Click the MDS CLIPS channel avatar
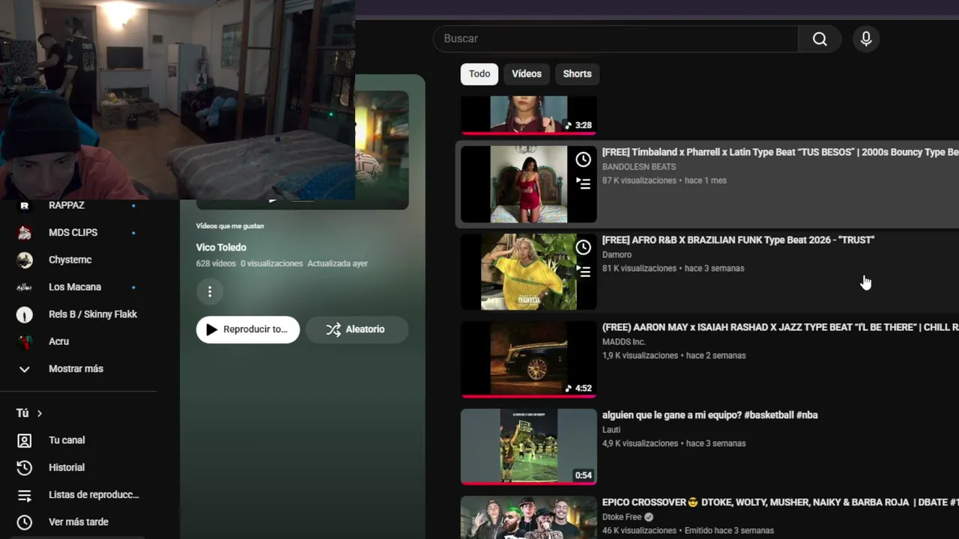Image resolution: width=959 pixels, height=539 pixels. click(25, 233)
